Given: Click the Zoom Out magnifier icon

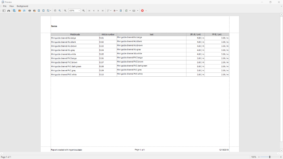Looking at the screenshot, I should pyautogui.click(x=65, y=11).
